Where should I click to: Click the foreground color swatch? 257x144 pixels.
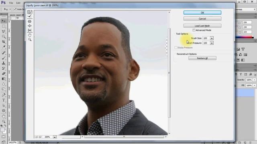(x=2, y=130)
